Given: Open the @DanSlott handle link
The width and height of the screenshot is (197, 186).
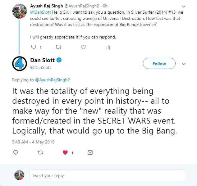Looking at the screenshot, I should click(40, 67).
